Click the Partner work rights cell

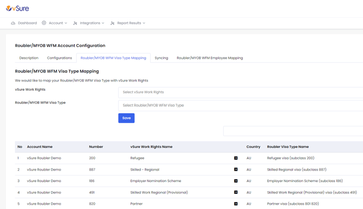coord(137,204)
